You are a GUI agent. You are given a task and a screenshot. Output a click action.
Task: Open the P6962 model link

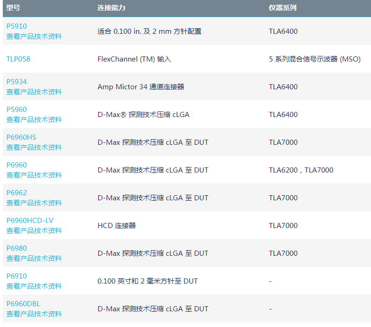point(17,193)
